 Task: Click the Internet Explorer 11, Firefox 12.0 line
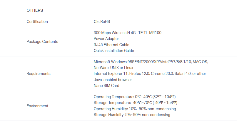(150, 73)
